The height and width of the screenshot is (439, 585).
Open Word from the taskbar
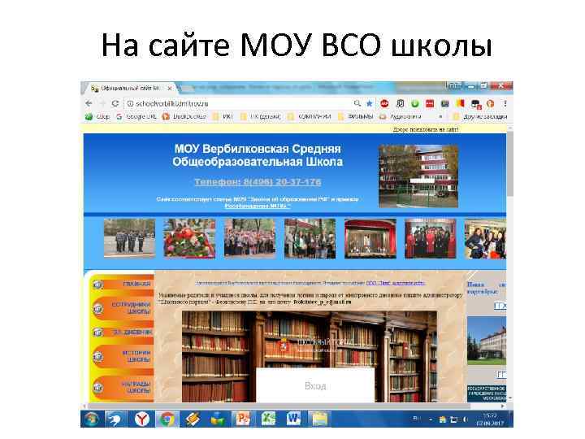coord(293,419)
